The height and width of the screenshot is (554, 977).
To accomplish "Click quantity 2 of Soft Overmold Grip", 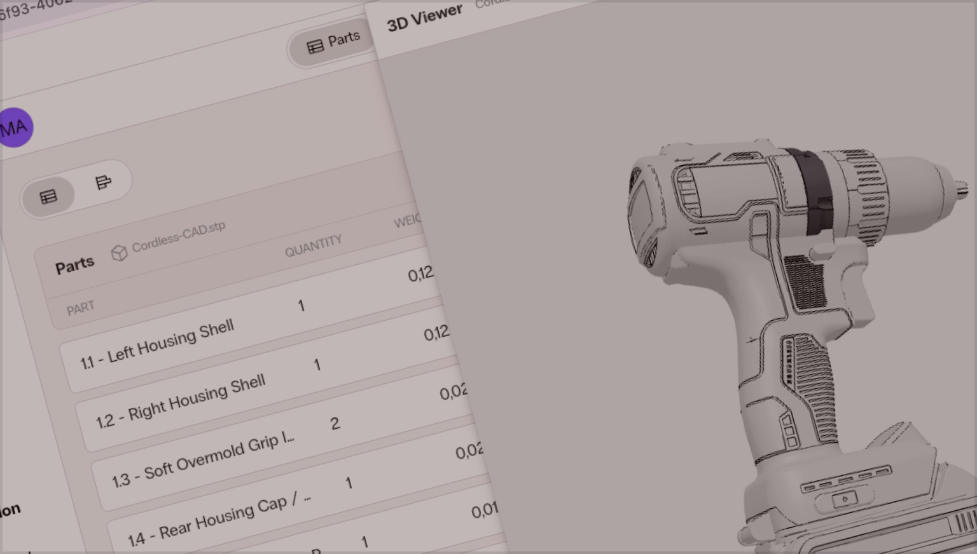I will (335, 424).
